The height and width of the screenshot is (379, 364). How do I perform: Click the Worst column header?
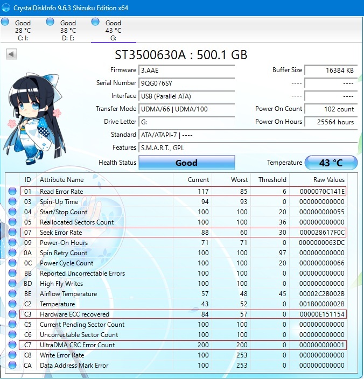click(232, 180)
